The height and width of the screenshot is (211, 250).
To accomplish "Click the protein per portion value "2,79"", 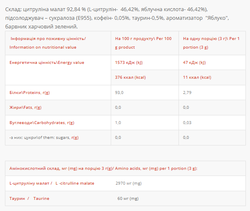I will tap(188, 93).
